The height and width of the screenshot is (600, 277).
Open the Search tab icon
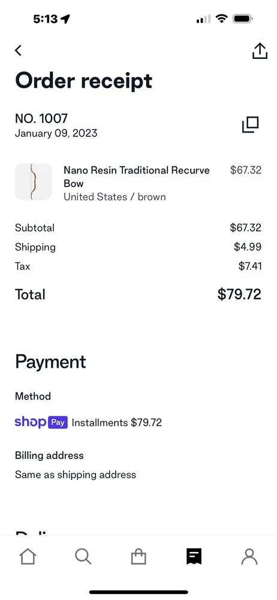click(x=83, y=557)
